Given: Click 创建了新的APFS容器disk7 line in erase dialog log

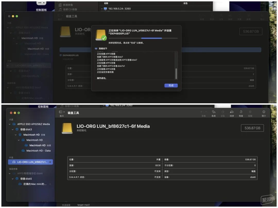Looking at the screenshot, I should click(x=110, y=57).
